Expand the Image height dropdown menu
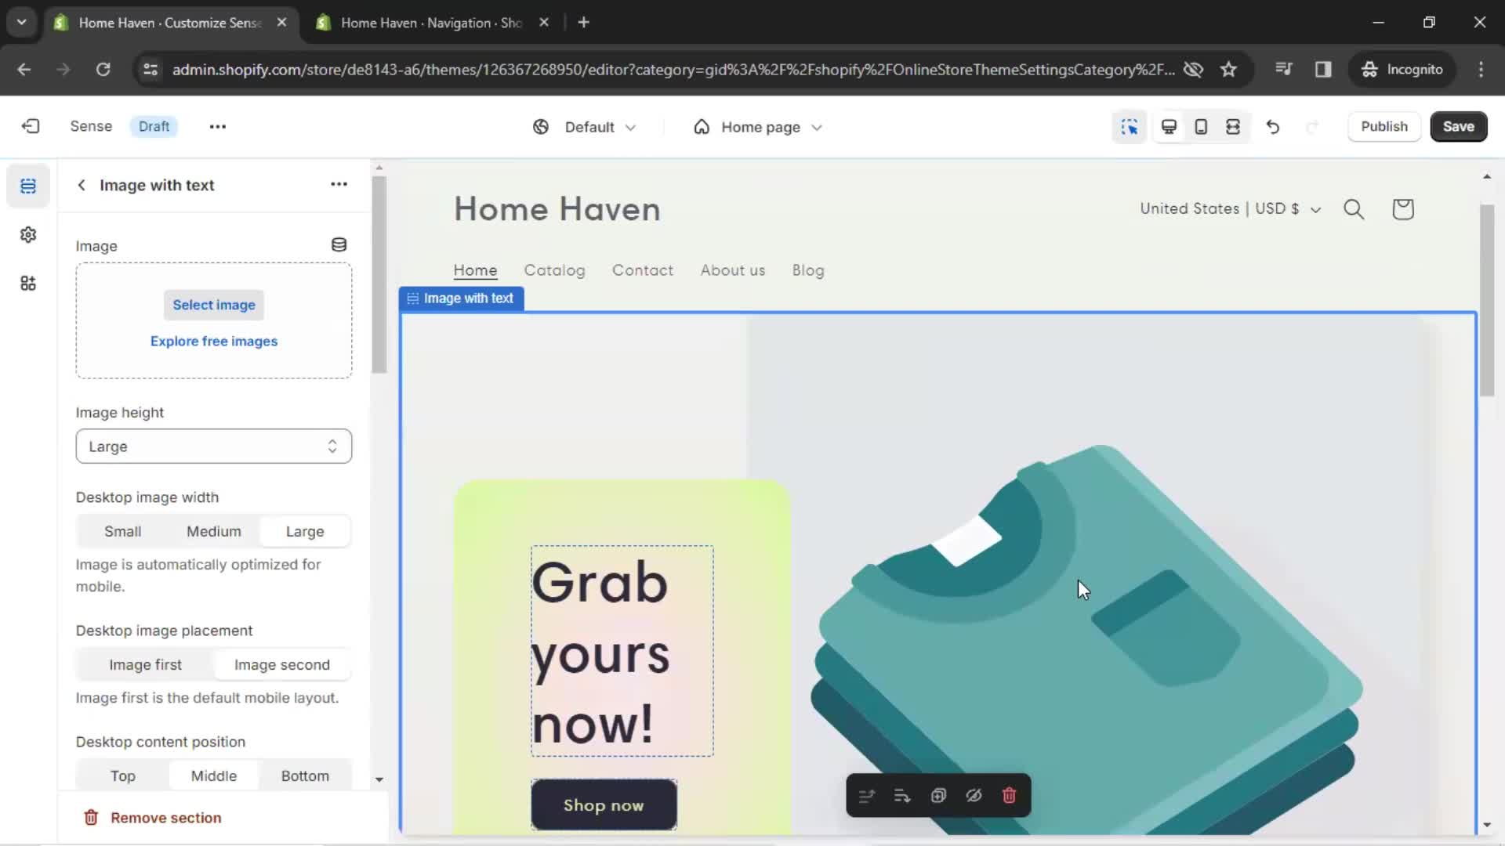The height and width of the screenshot is (846, 1505). pos(214,445)
